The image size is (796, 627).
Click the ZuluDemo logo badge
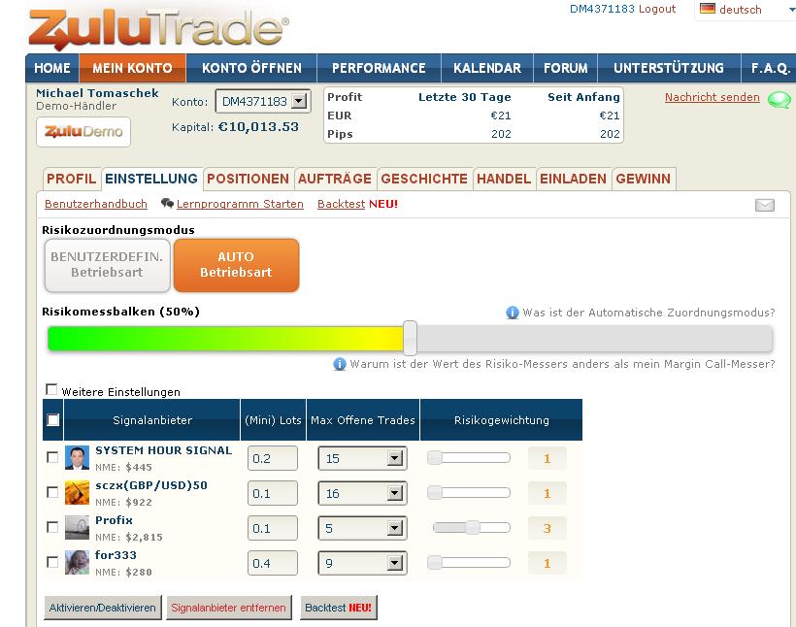click(83, 132)
